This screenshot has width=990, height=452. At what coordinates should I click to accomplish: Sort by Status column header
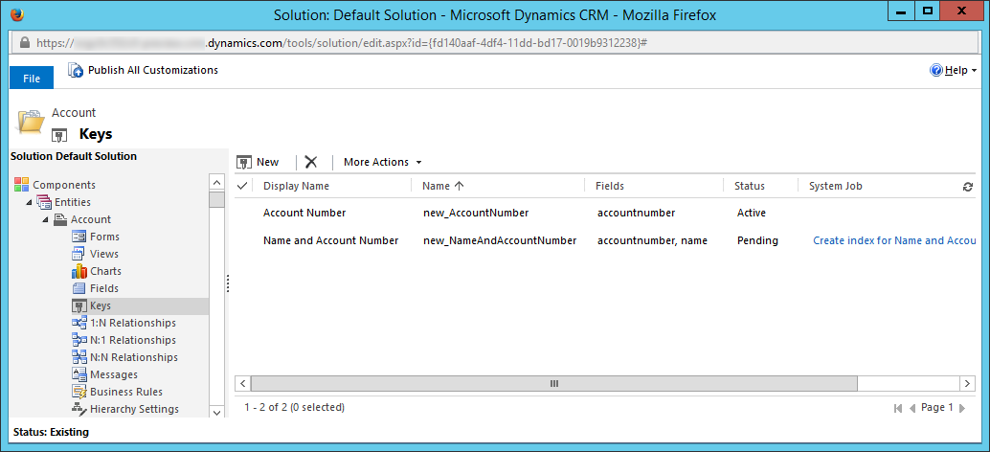pyautogui.click(x=750, y=186)
